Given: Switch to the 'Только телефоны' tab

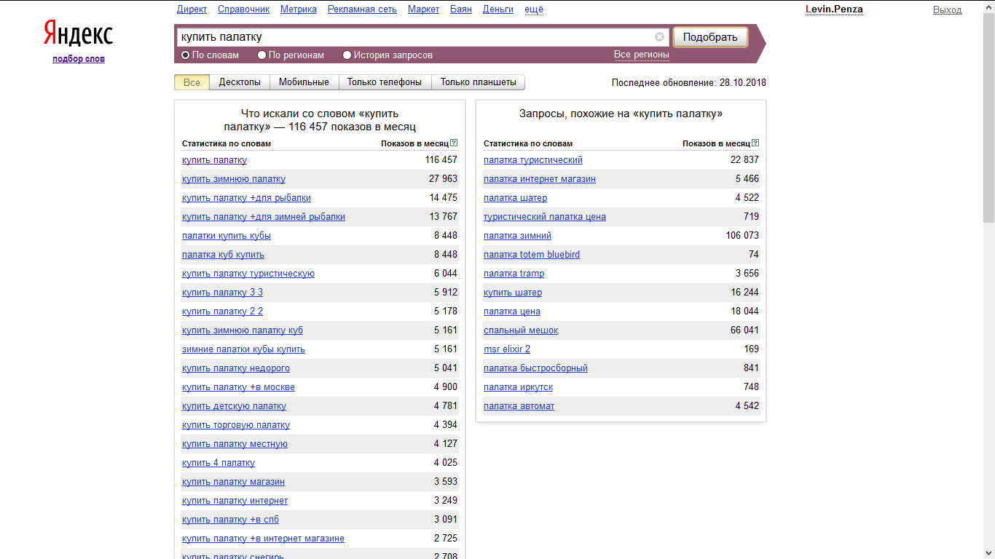Looking at the screenshot, I should pos(385,82).
